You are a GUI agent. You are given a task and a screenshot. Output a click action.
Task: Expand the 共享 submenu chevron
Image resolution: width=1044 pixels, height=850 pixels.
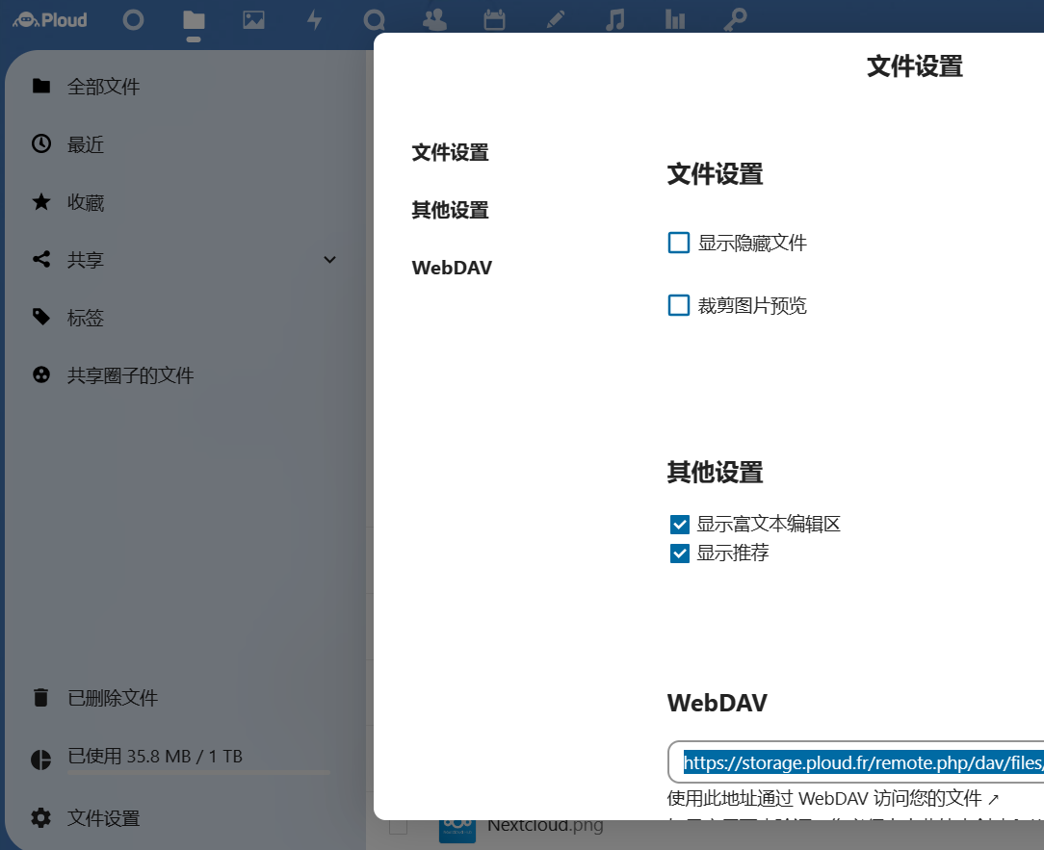(x=329, y=260)
